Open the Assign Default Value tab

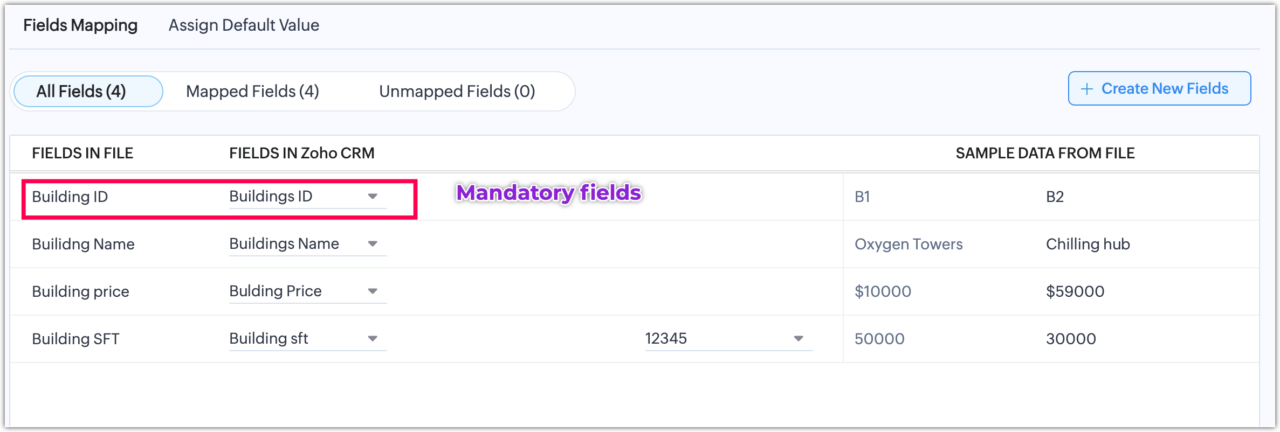point(244,25)
